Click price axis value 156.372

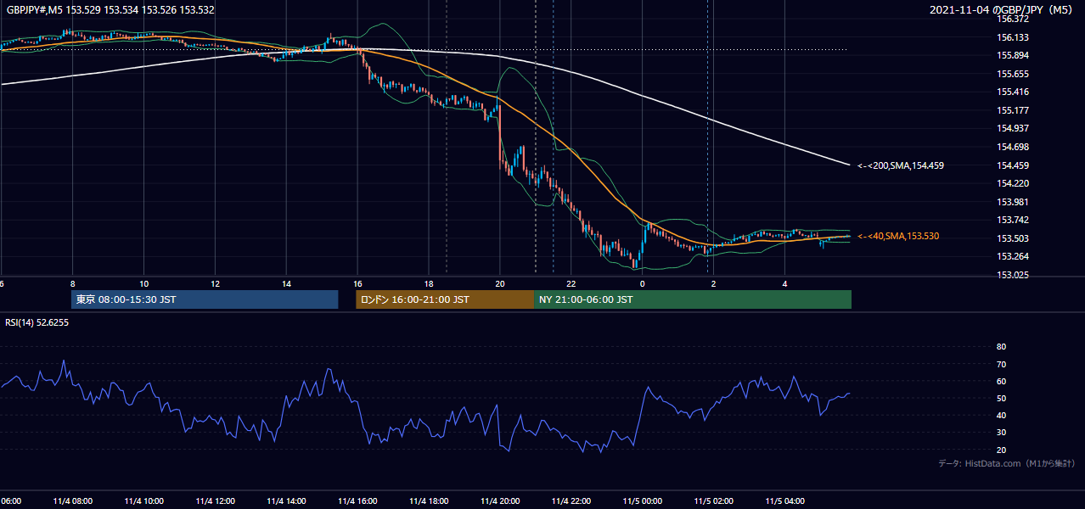tap(1013, 20)
